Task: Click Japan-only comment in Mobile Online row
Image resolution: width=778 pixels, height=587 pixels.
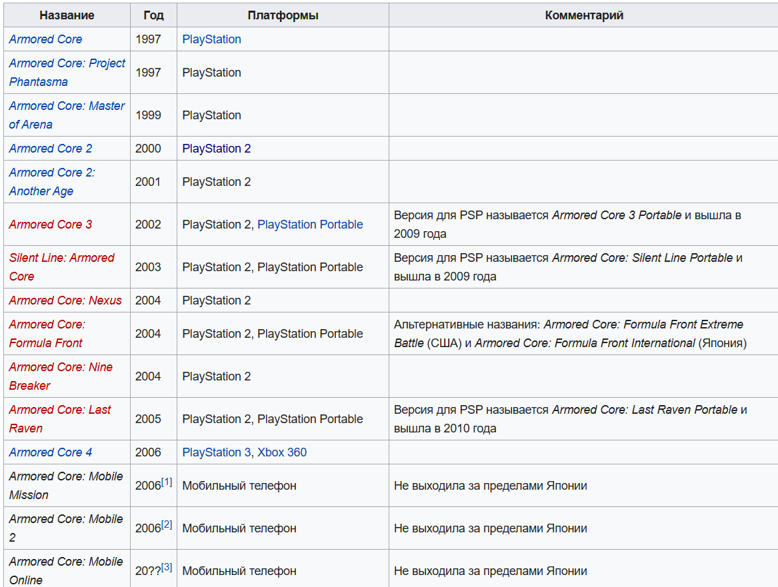Action: (490, 570)
